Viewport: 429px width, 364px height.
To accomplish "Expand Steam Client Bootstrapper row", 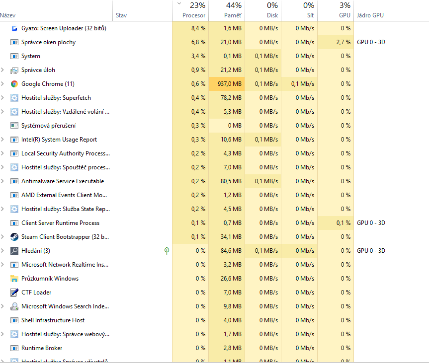I will 2,237.
